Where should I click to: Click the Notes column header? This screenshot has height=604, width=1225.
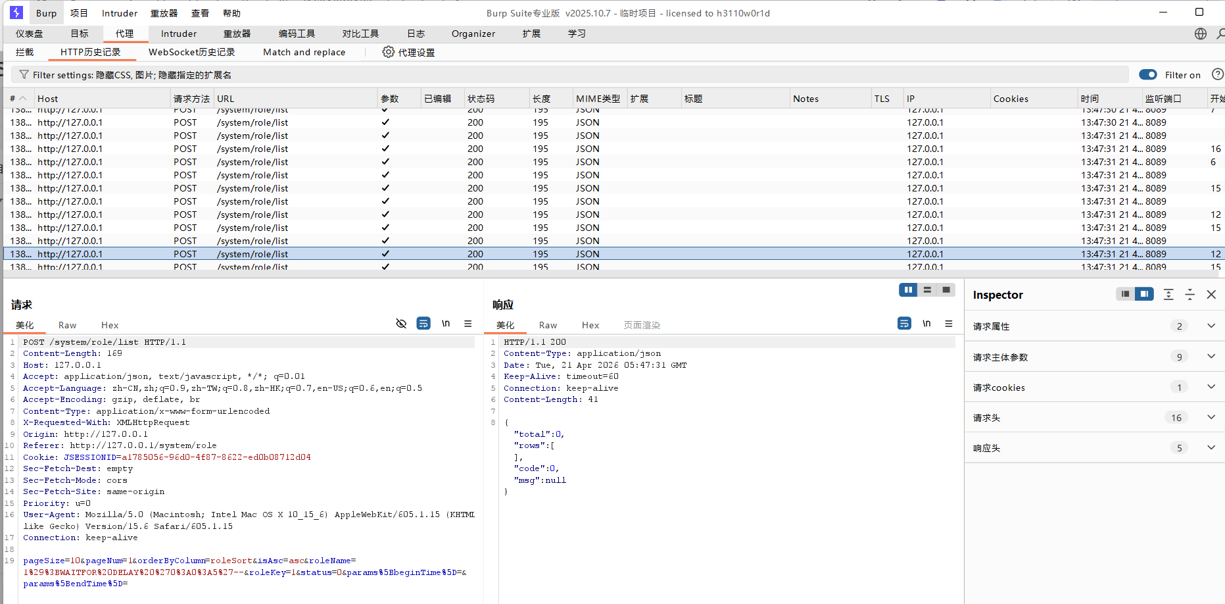click(x=830, y=99)
